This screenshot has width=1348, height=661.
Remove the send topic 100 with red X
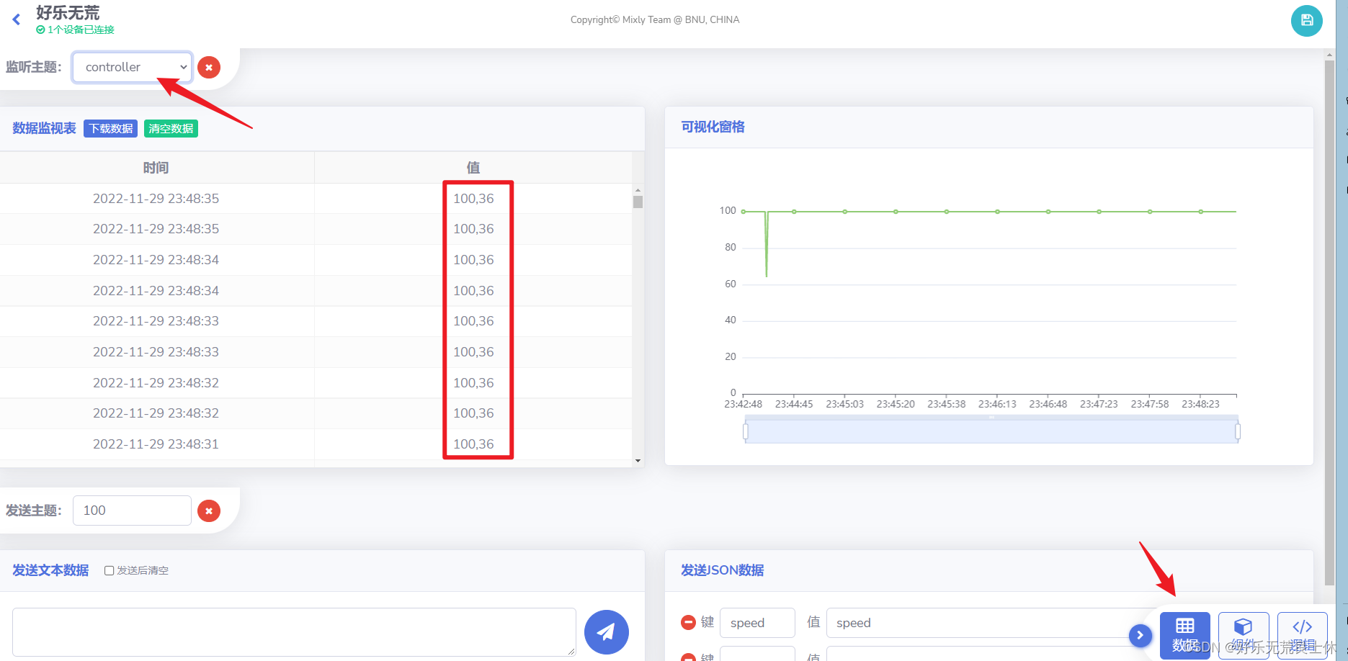pos(209,511)
